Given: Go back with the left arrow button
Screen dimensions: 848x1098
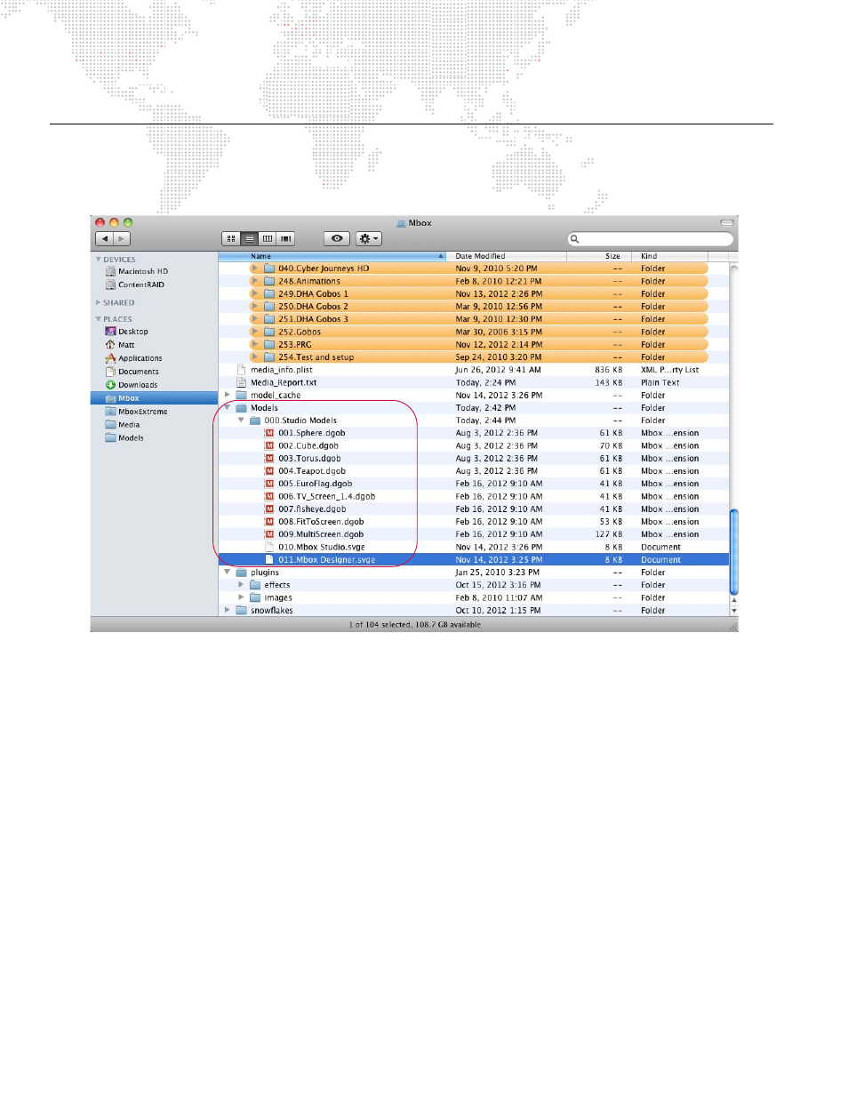Looking at the screenshot, I should [x=105, y=238].
